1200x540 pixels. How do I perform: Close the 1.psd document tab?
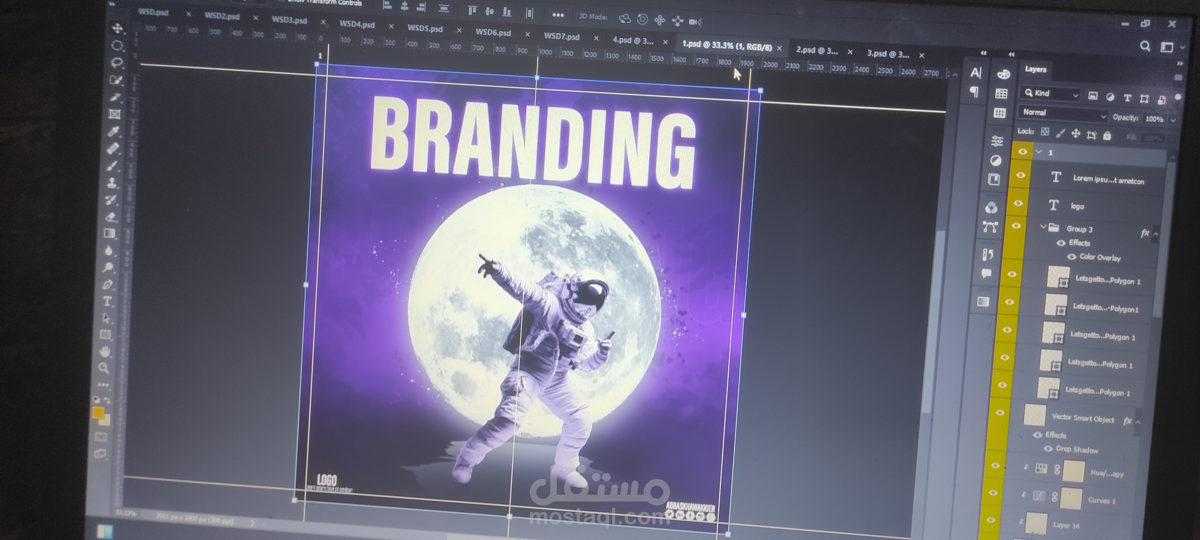[x=779, y=48]
